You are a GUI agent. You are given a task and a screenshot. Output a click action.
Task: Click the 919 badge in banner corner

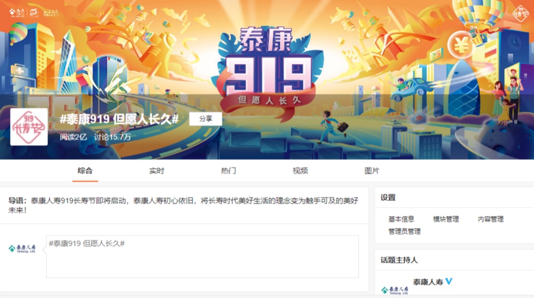pos(521,14)
